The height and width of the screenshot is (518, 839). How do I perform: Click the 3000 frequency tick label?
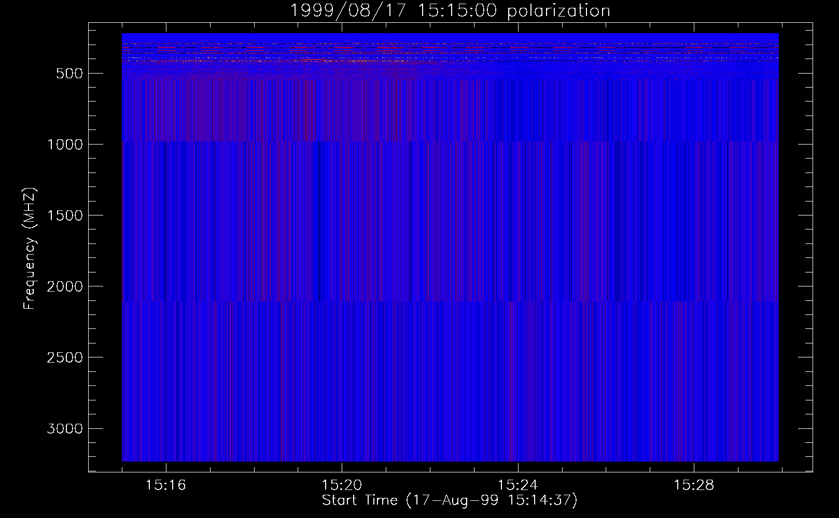[65, 428]
